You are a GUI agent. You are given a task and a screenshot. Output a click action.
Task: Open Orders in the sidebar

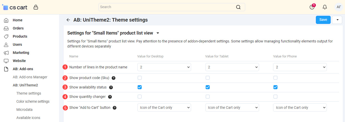(18, 28)
